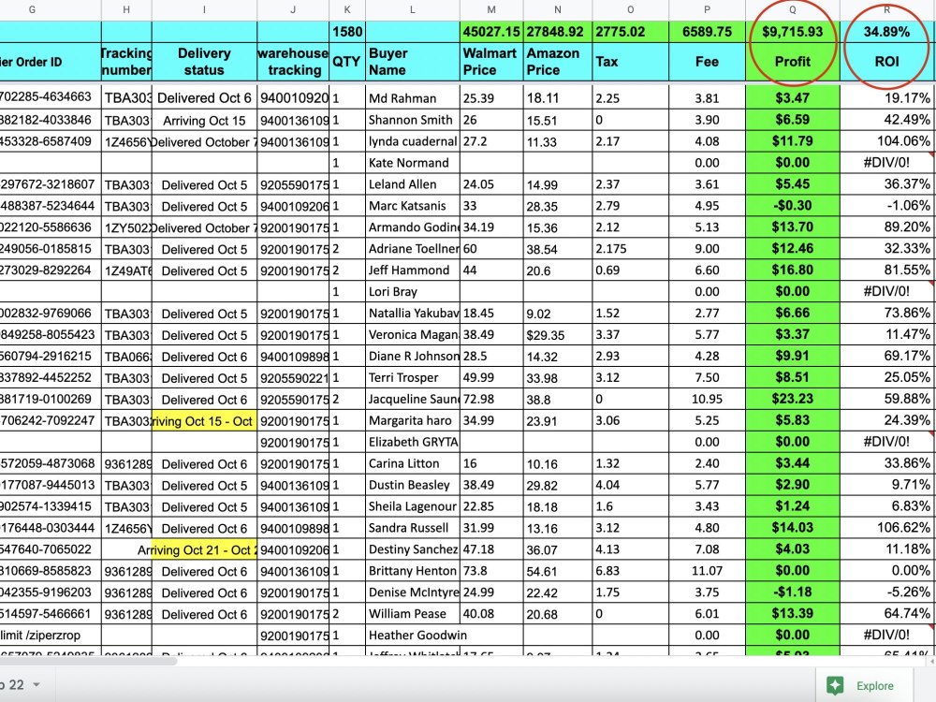Select column R header

tap(886, 9)
